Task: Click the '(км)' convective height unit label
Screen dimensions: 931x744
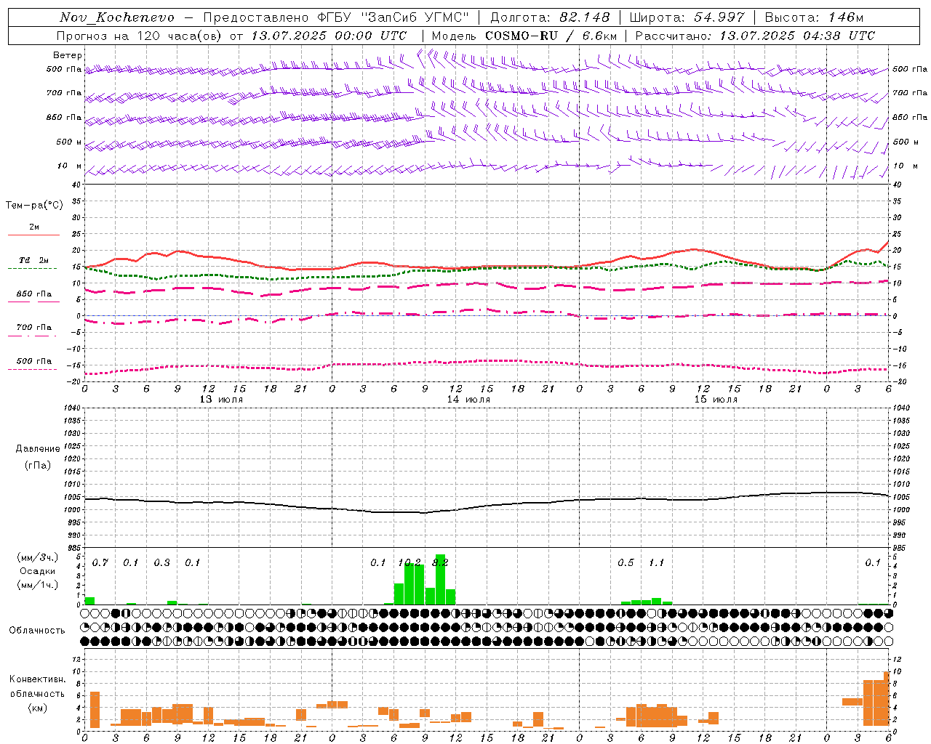Action: click(x=38, y=707)
